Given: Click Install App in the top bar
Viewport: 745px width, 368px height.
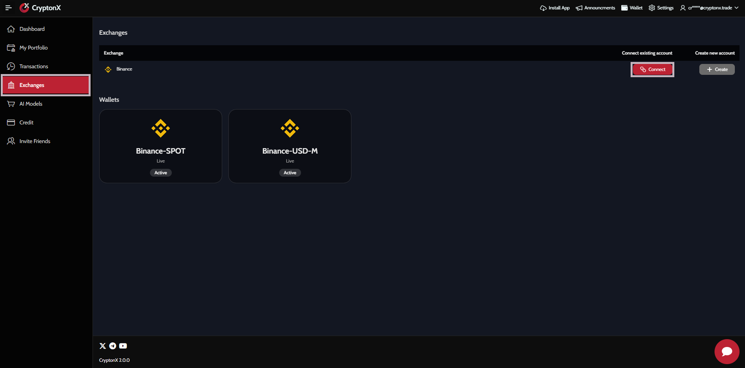Looking at the screenshot, I should point(555,8).
